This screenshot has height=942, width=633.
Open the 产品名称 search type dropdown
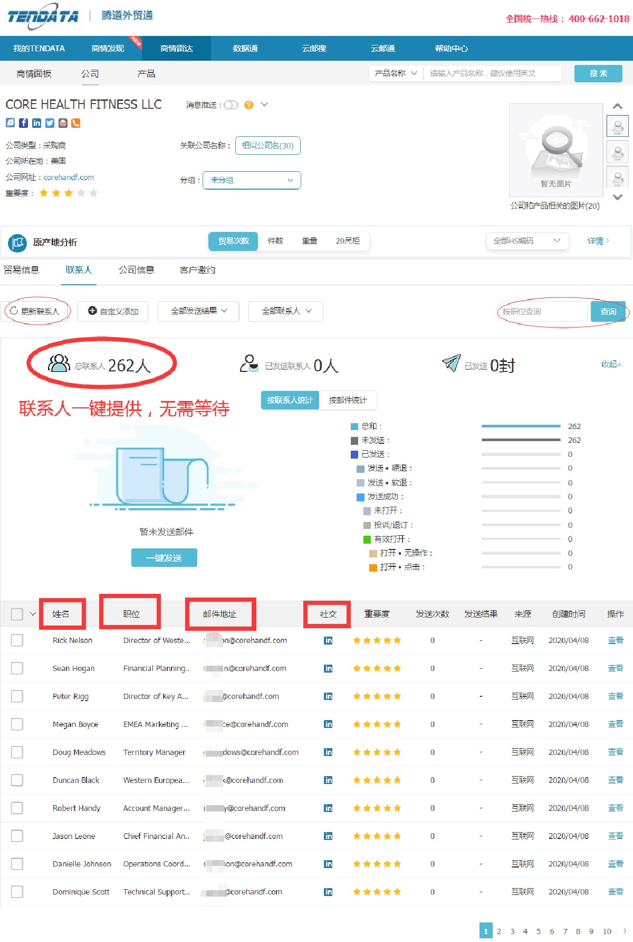(396, 73)
